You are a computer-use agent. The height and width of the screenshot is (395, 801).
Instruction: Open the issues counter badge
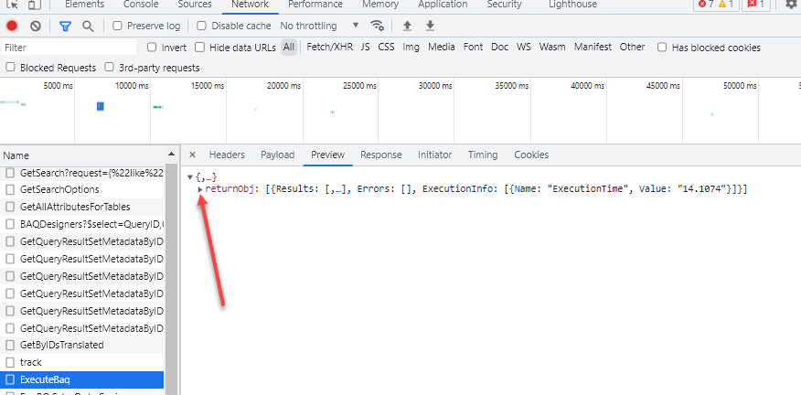point(756,5)
